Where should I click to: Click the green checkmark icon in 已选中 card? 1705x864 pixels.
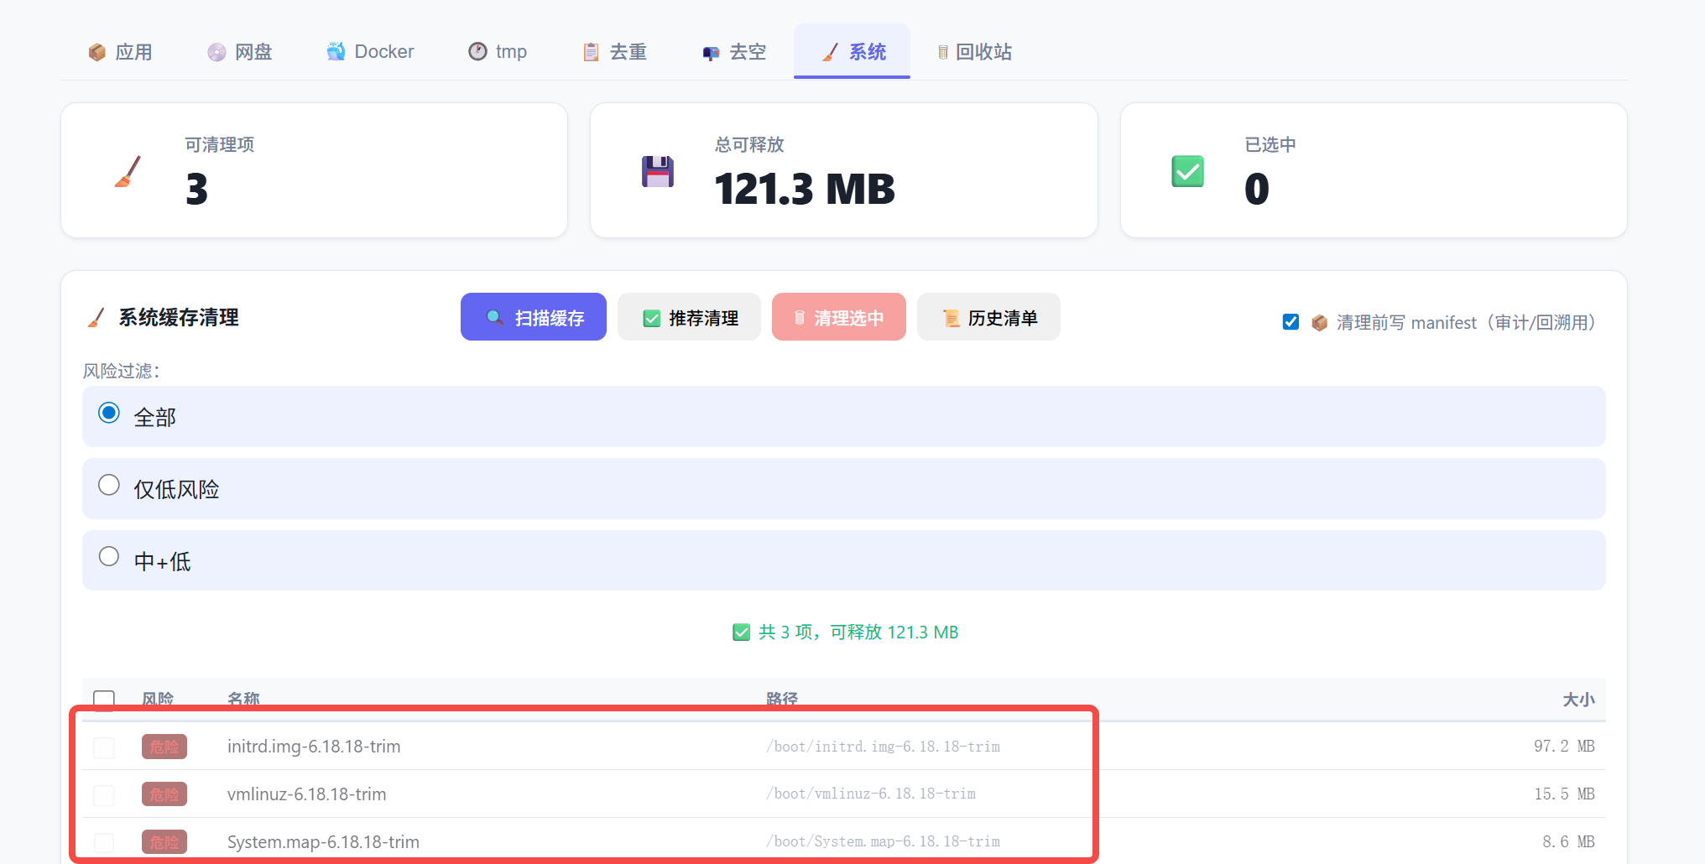click(x=1187, y=172)
